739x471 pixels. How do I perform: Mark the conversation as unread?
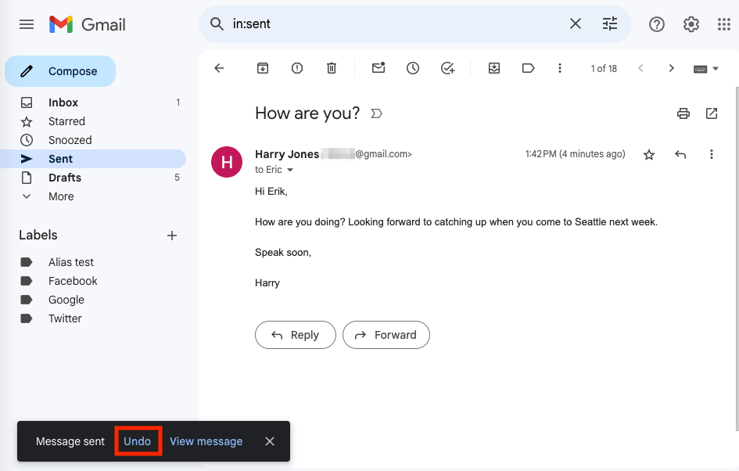tap(378, 68)
